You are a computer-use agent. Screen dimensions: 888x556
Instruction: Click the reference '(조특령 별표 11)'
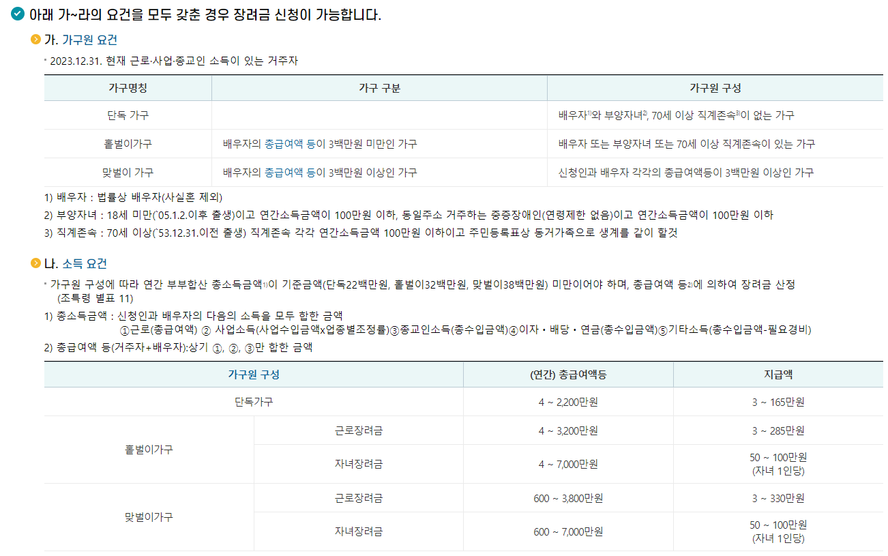pyautogui.click(x=95, y=298)
